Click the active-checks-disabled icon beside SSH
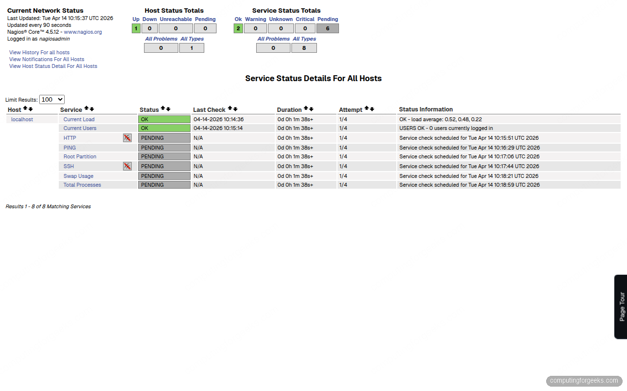 [x=127, y=166]
